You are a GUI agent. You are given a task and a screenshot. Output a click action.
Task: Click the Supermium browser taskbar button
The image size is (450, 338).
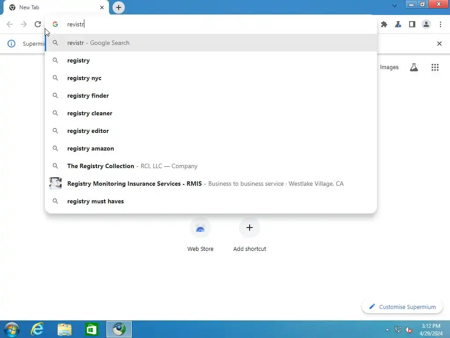coord(119,329)
